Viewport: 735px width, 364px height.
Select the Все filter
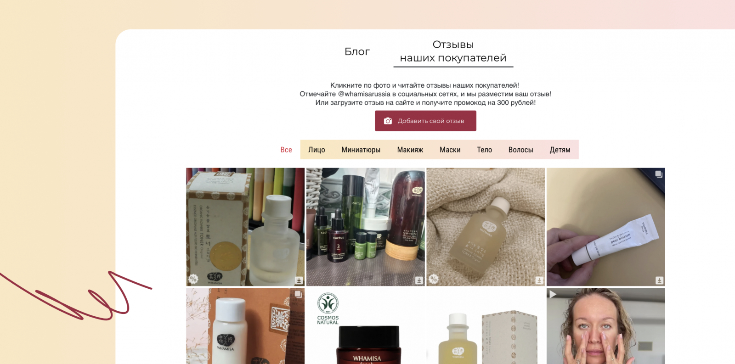(286, 150)
